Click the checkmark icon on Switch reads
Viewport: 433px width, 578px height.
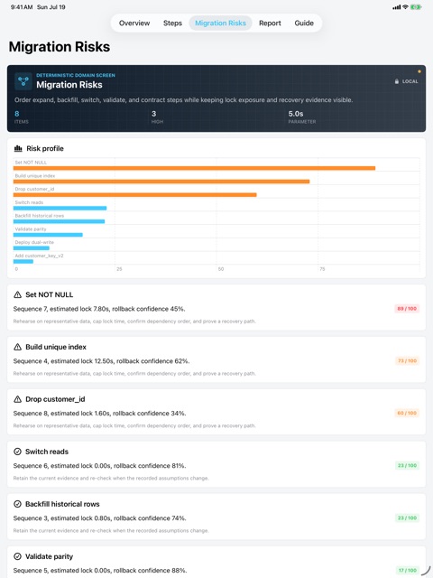[x=17, y=452]
